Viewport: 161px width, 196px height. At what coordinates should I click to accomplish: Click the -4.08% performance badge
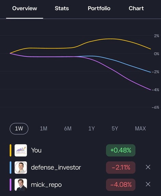point(121,185)
